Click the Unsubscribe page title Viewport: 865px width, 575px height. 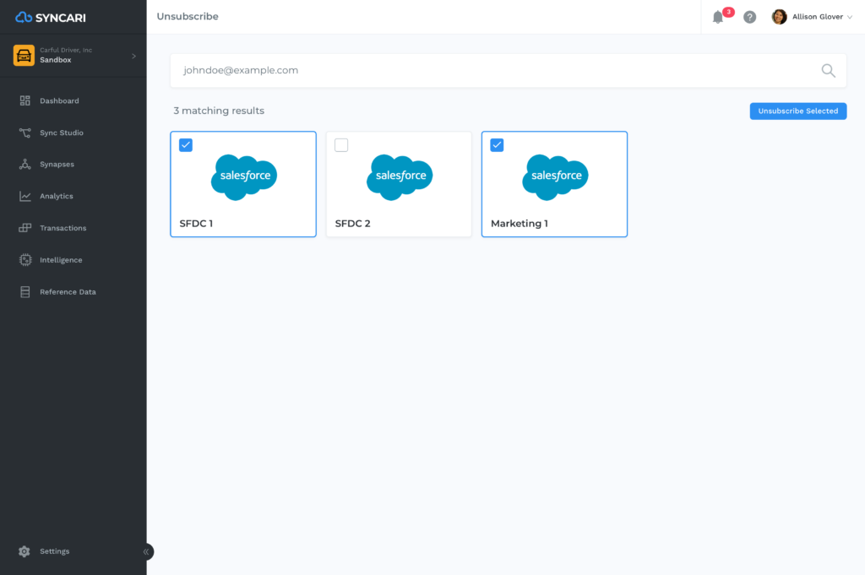pyautogui.click(x=188, y=17)
